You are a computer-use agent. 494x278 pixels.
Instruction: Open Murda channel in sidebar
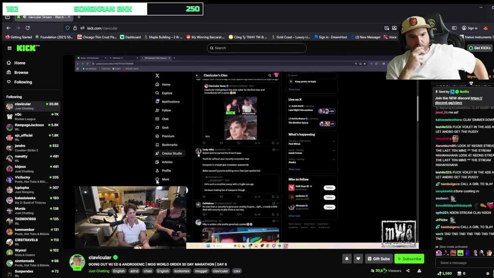pyautogui.click(x=32, y=210)
